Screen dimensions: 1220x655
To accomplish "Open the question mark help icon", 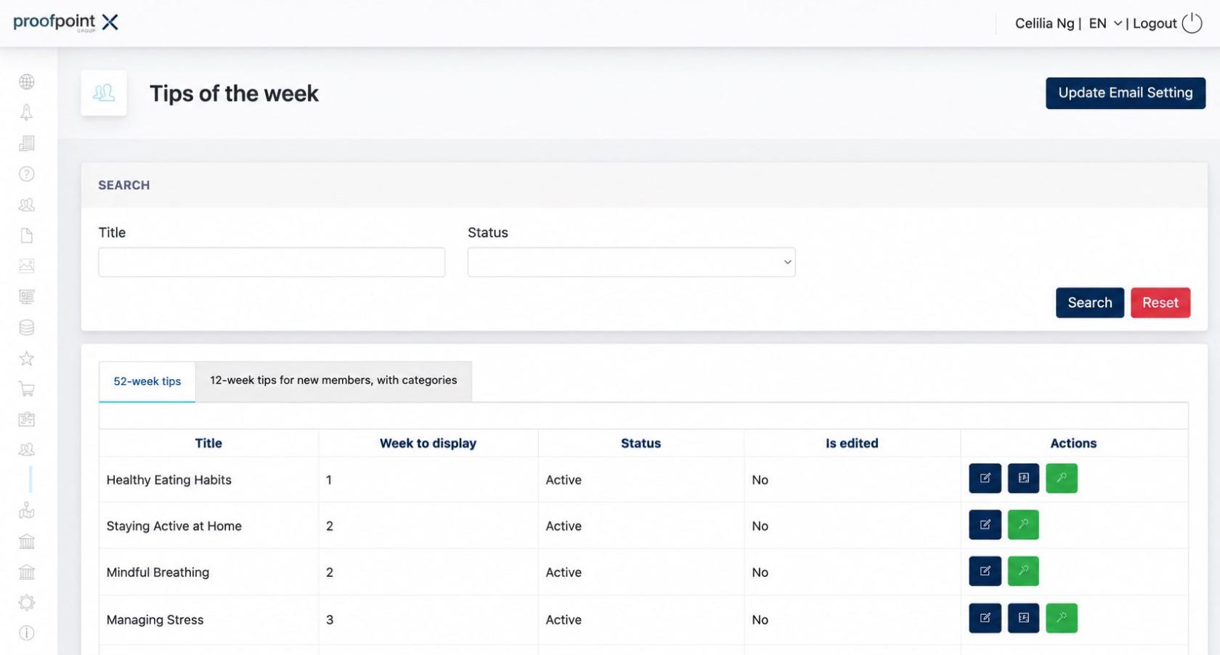I will tap(27, 174).
